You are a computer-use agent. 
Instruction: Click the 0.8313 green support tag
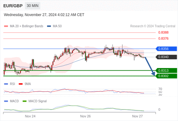(166, 70)
